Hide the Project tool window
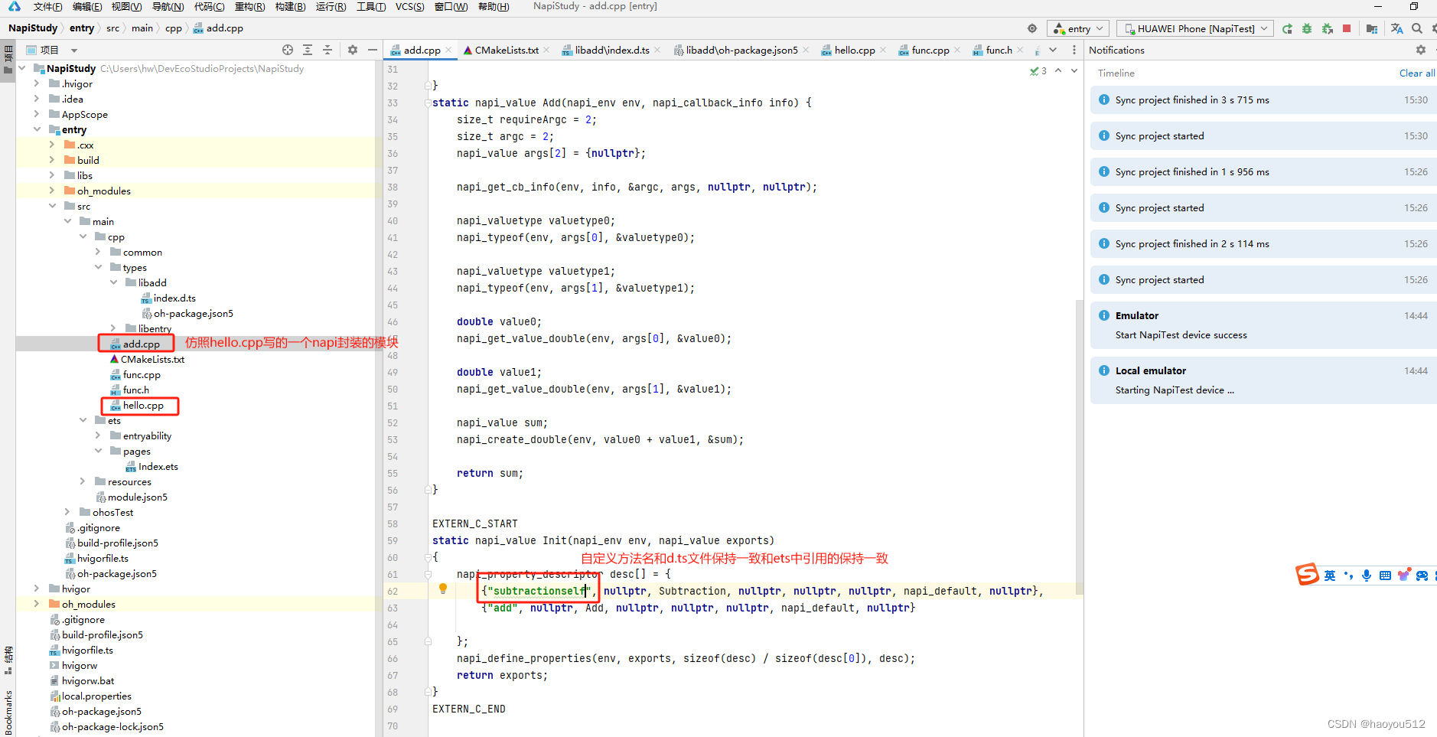 pos(373,50)
